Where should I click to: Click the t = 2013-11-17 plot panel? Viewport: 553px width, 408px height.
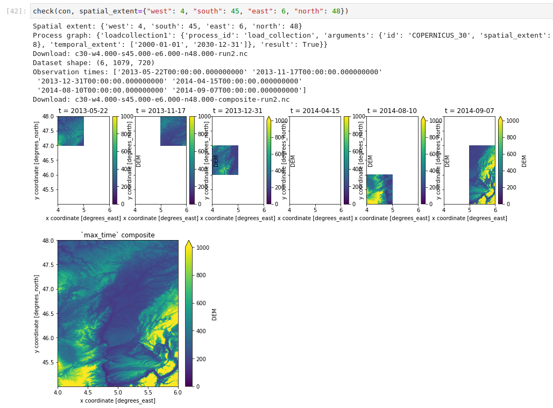[x=173, y=132]
